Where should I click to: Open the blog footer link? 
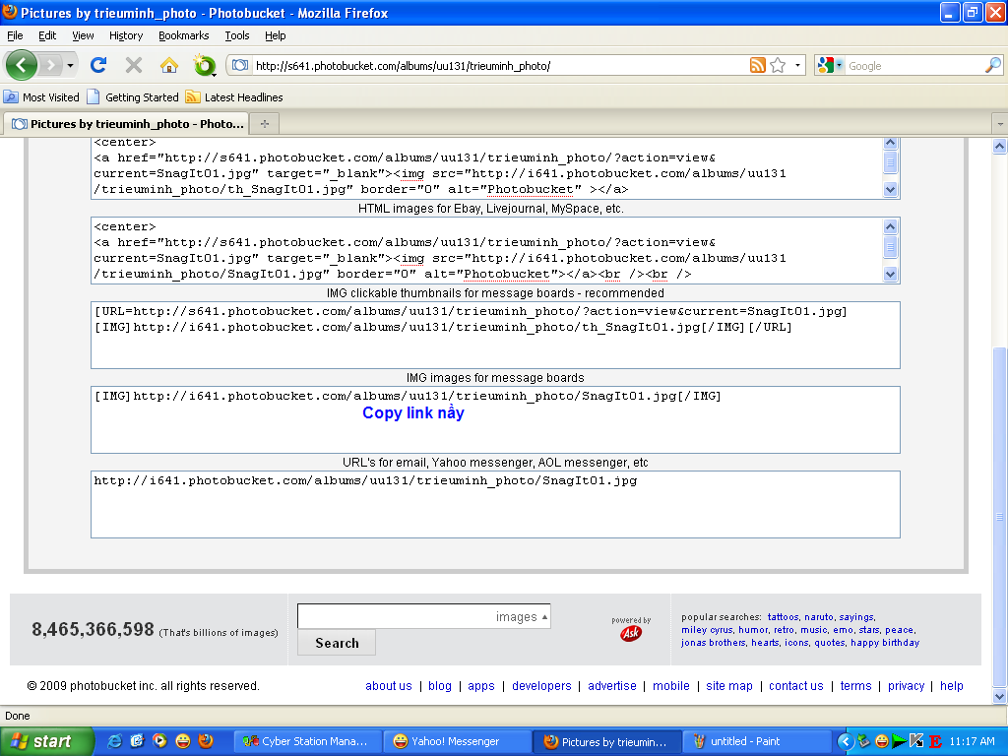tap(440, 686)
